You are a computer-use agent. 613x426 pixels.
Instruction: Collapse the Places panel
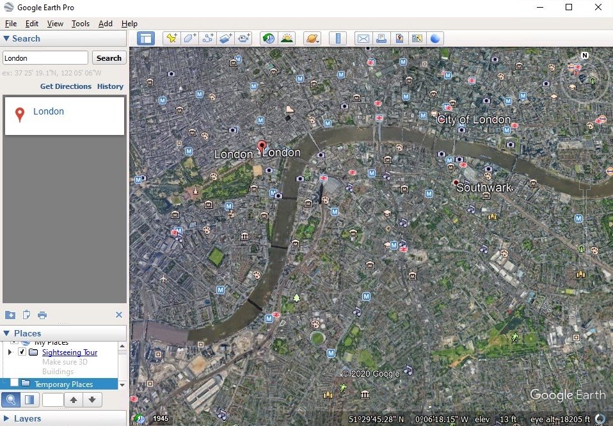pyautogui.click(x=6, y=333)
